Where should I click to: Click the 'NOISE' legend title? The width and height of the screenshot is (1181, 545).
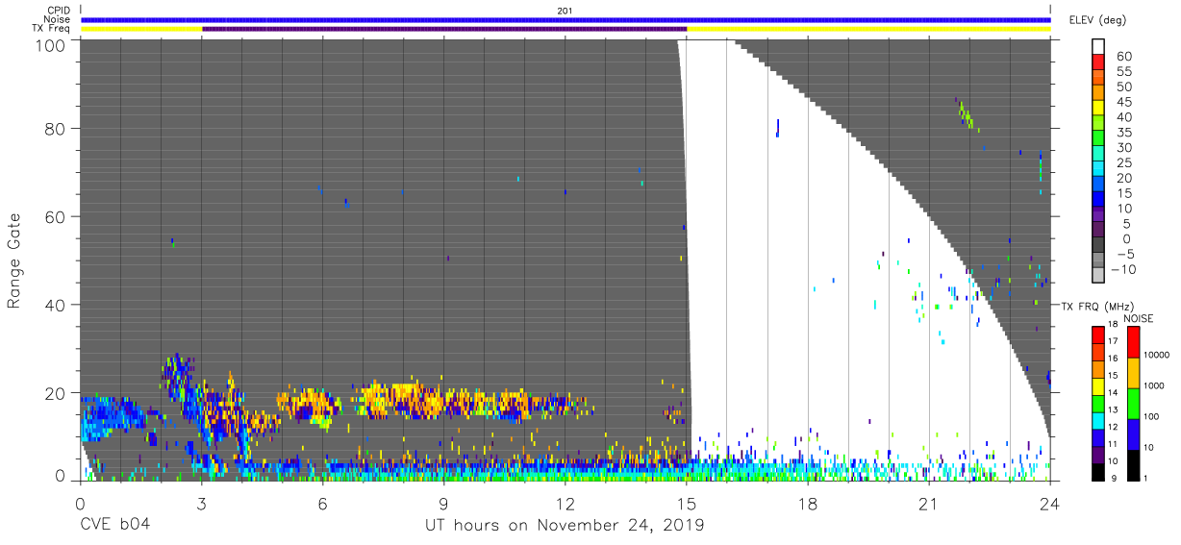tap(1138, 318)
